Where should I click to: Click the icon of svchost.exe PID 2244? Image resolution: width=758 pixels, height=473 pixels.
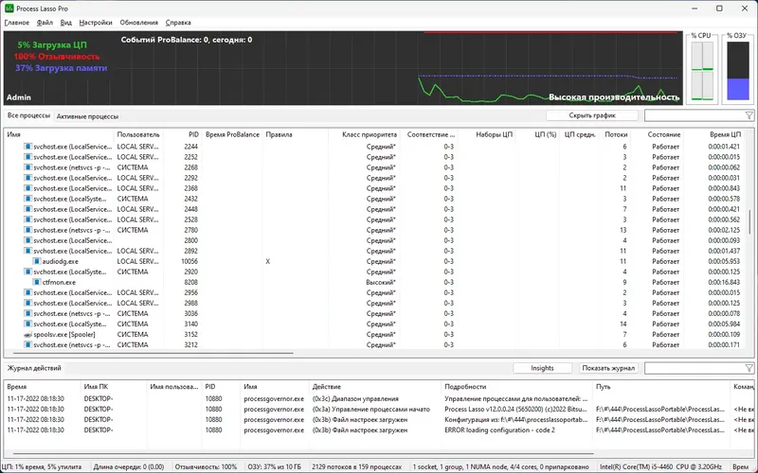pos(28,147)
